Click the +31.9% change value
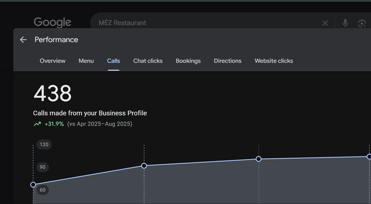This screenshot has width=371, height=204. (x=54, y=124)
